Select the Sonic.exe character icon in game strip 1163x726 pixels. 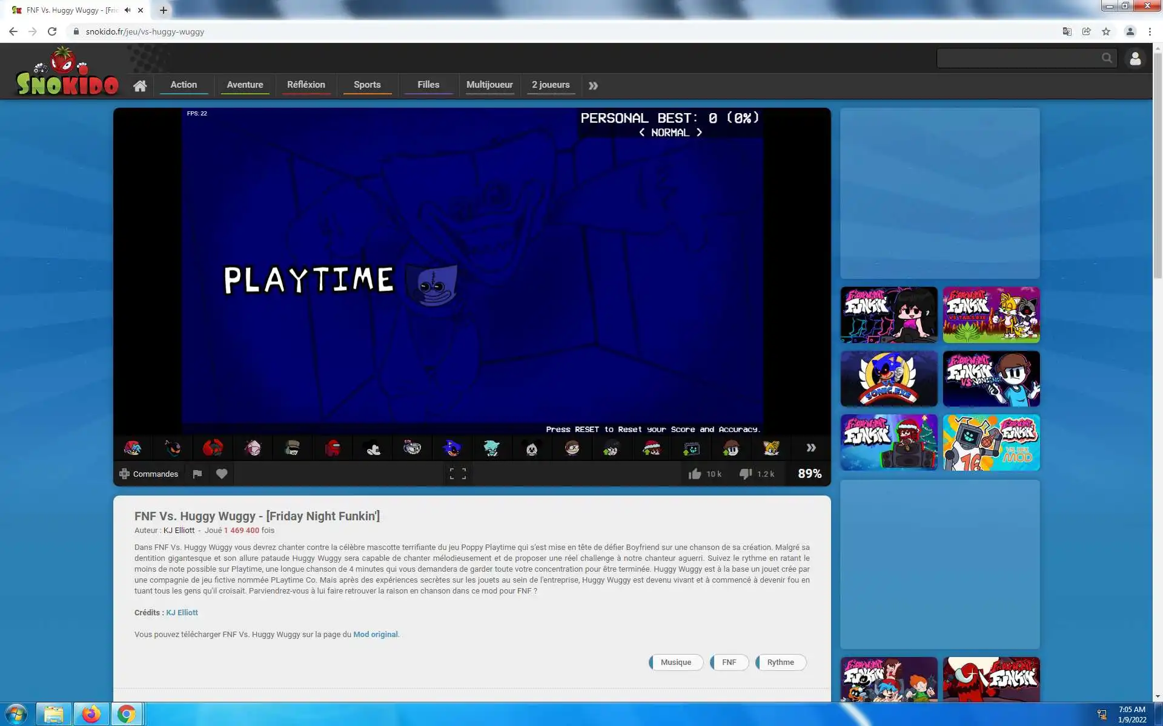452,448
